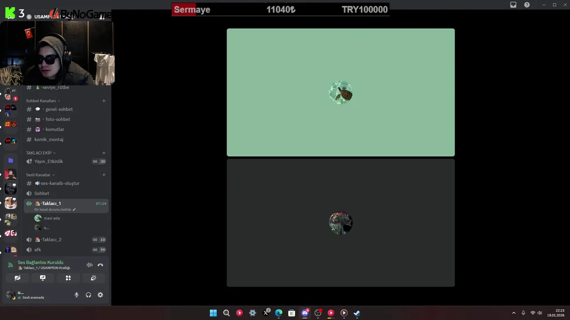Click the 'Ses Bağlantısı Kuruldu' status text
This screenshot has width=570, height=320.
tap(41, 263)
